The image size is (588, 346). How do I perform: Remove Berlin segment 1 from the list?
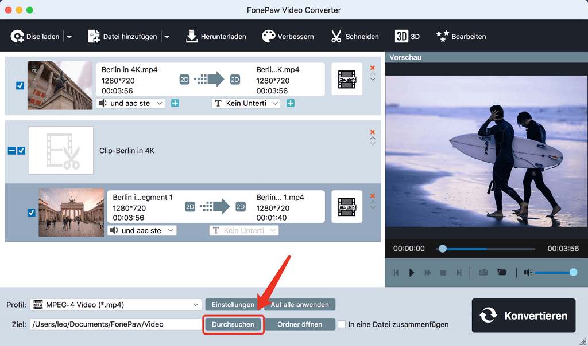click(x=372, y=196)
